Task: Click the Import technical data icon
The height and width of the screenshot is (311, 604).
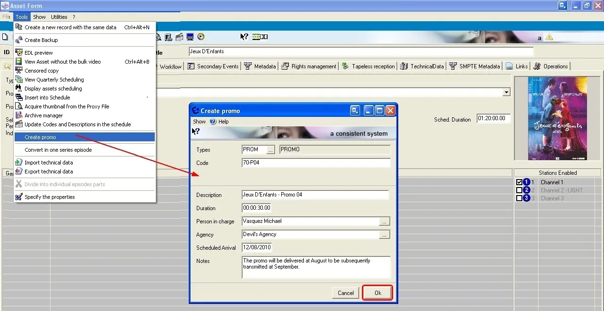Action: [x=19, y=163]
